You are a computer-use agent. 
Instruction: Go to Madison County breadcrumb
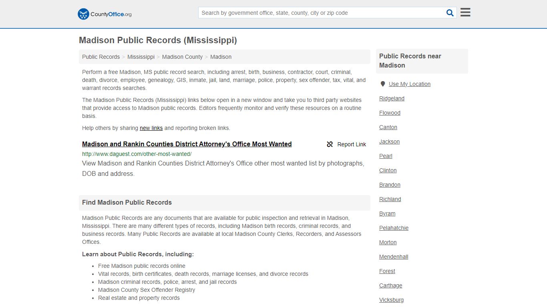pos(182,57)
